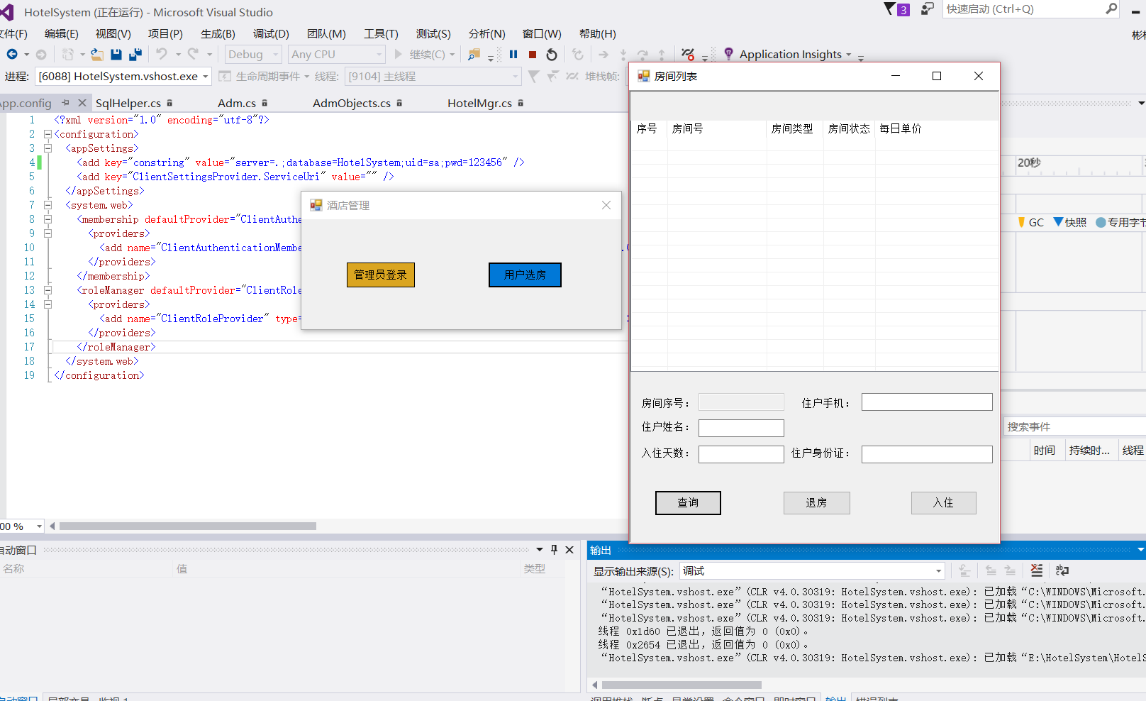Pin the App.config tab
Screen dimensions: 1146x701
(x=66, y=103)
